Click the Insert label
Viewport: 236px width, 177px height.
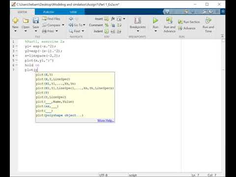pyautogui.click(x=99, y=19)
